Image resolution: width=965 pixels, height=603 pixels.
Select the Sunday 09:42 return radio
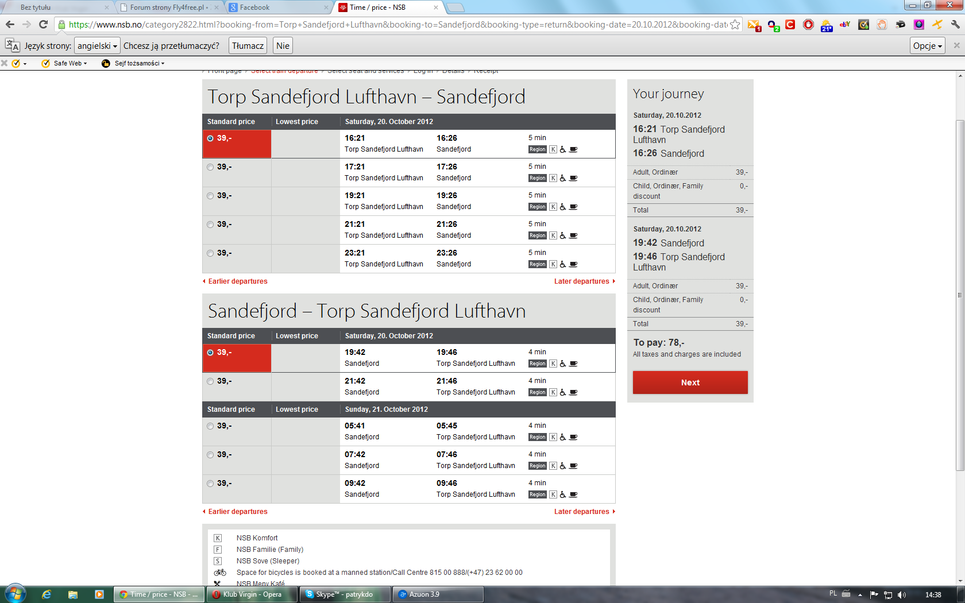coord(210,484)
